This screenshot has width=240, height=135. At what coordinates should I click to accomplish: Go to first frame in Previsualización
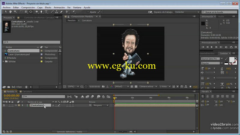(x=203, y=47)
